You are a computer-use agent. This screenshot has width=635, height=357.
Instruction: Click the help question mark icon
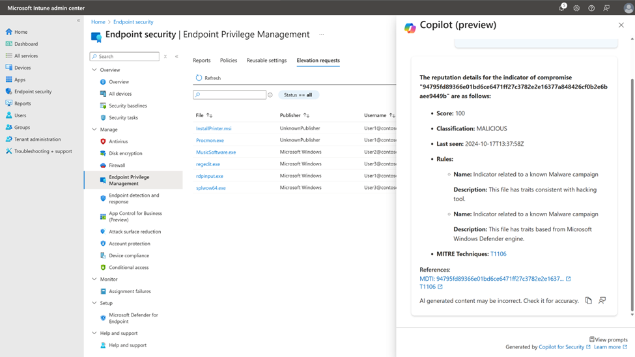pyautogui.click(x=591, y=8)
